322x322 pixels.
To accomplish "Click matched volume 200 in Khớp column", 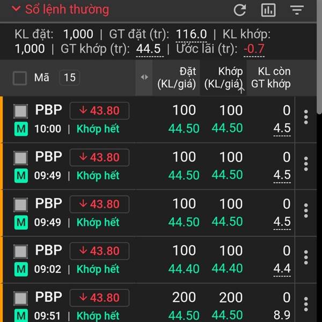I will coord(231,297).
